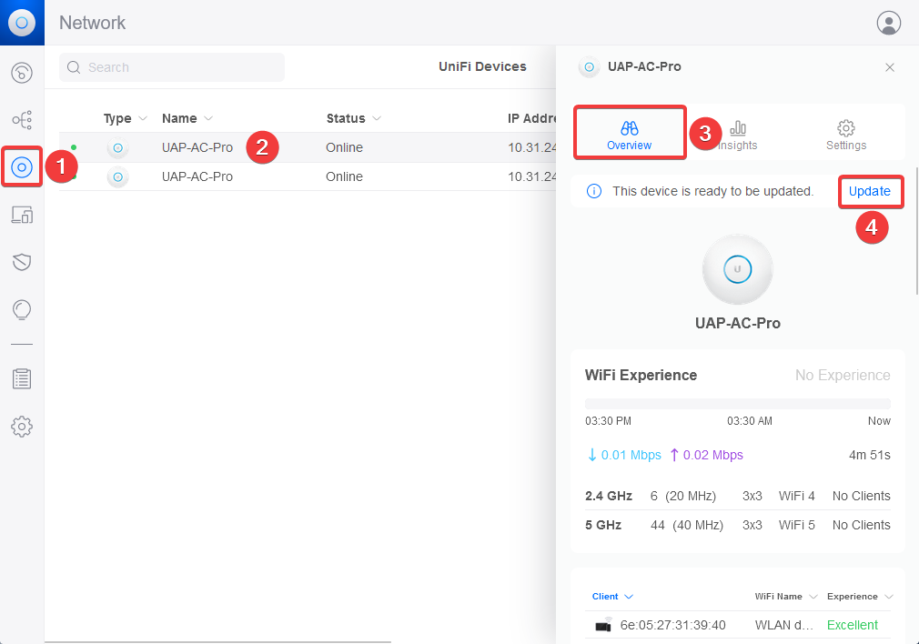Click the Excellent experience value

(853, 625)
